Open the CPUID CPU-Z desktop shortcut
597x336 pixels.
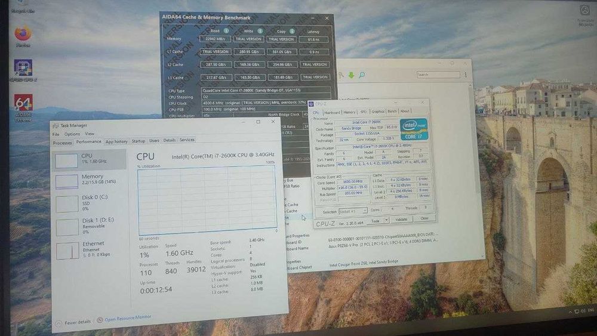[x=23, y=70]
